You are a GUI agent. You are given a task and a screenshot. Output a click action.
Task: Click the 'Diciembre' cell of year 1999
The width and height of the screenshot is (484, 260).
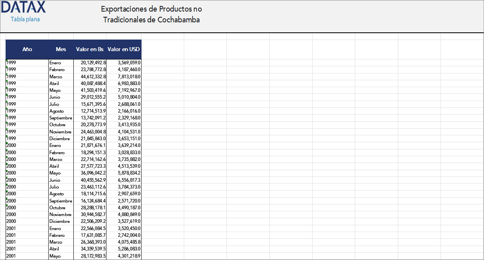click(x=61, y=138)
